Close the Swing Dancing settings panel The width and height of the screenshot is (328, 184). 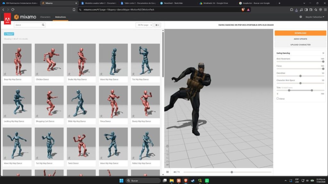pos(323,53)
